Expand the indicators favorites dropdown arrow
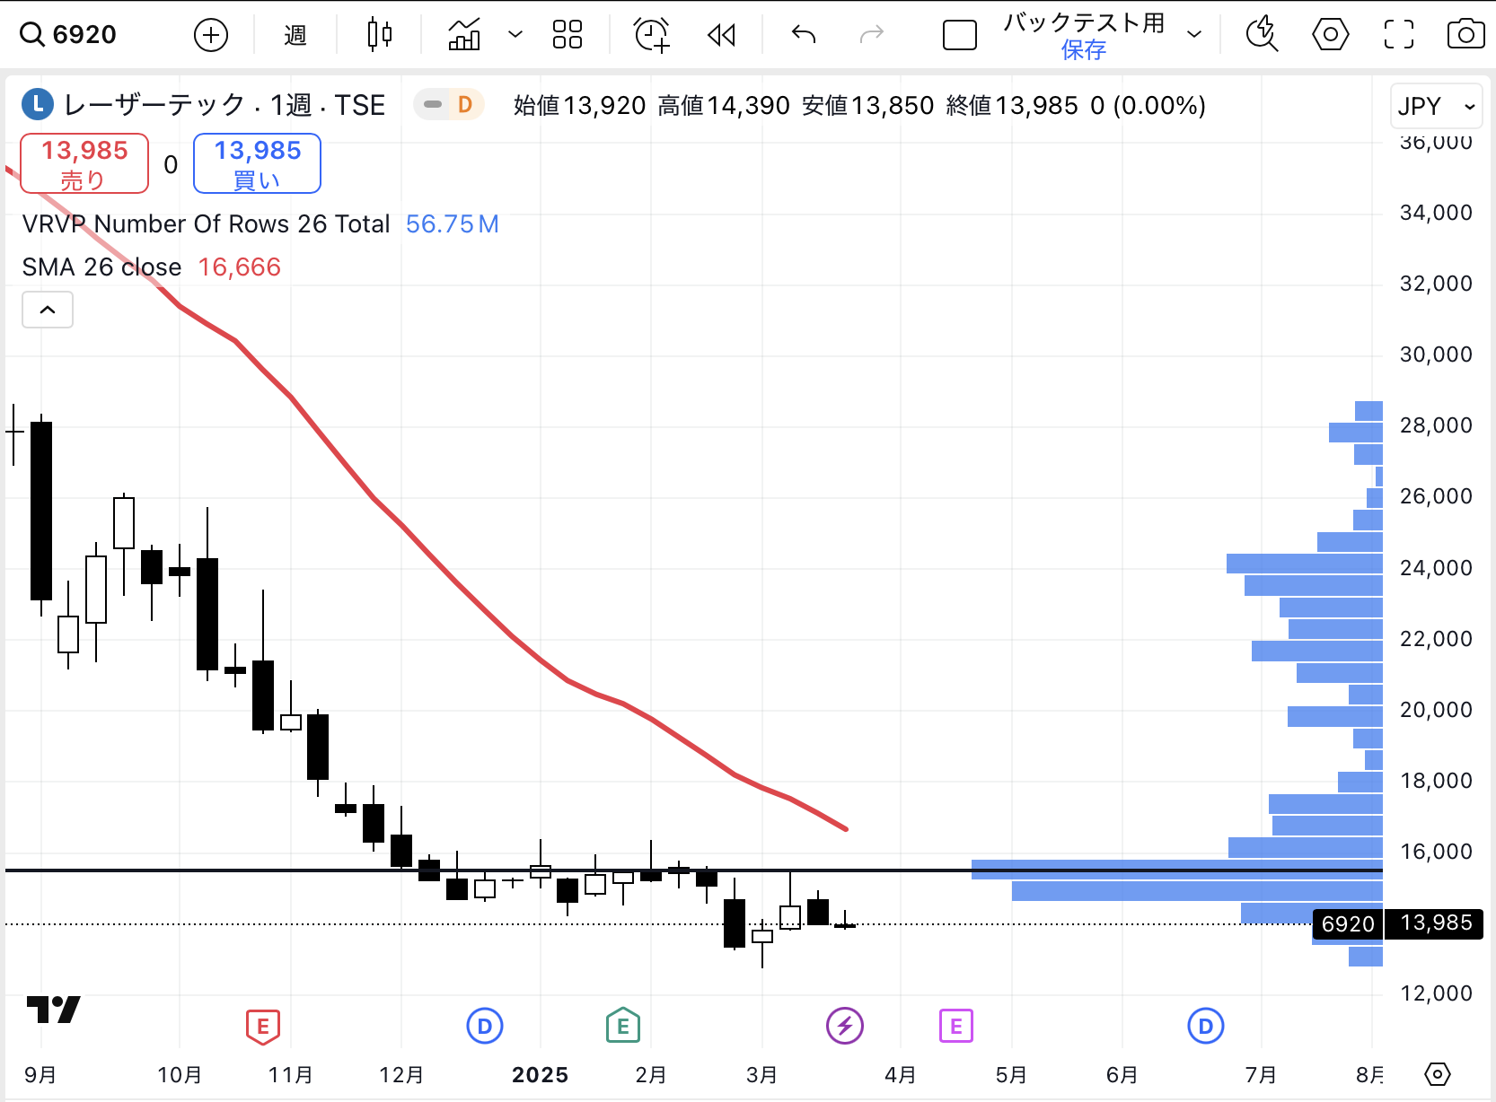Image resolution: width=1496 pixels, height=1102 pixels. (515, 35)
